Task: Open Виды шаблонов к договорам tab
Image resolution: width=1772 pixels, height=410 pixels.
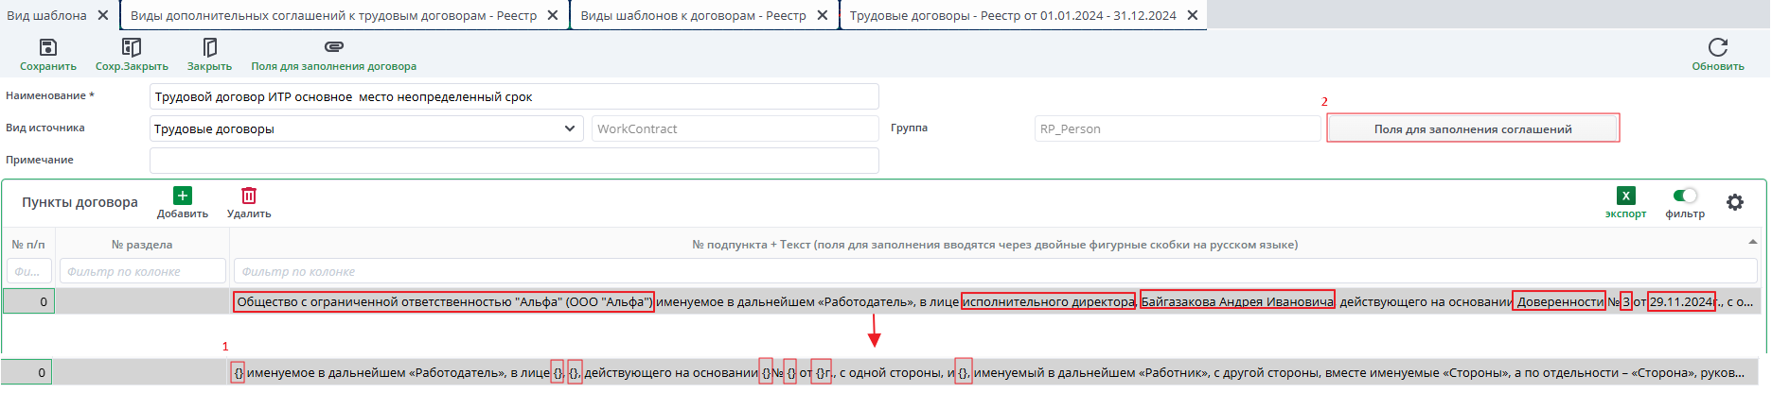Action: point(693,15)
